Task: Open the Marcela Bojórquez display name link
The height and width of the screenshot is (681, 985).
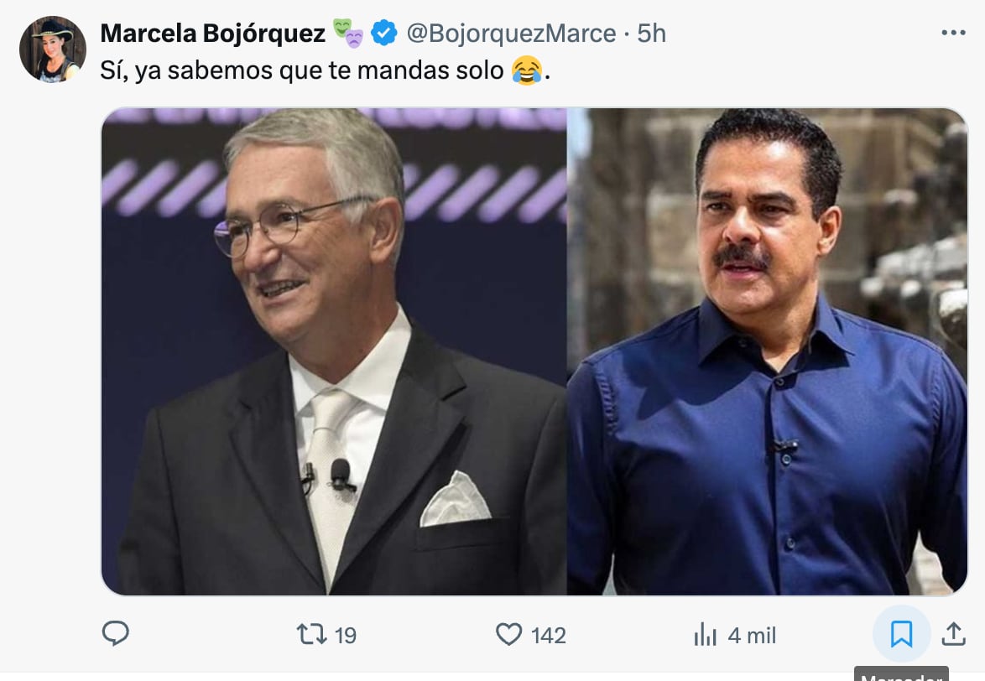Action: pos(212,33)
